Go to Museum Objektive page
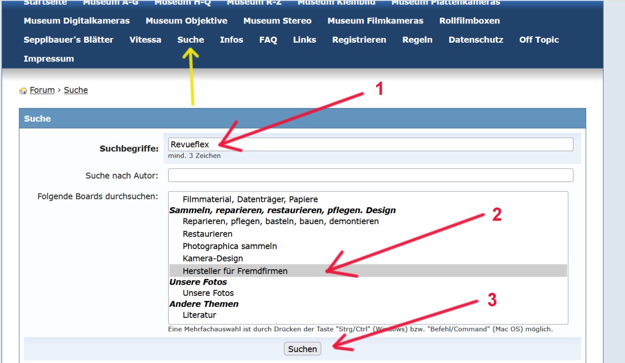The width and height of the screenshot is (625, 363). [x=186, y=21]
